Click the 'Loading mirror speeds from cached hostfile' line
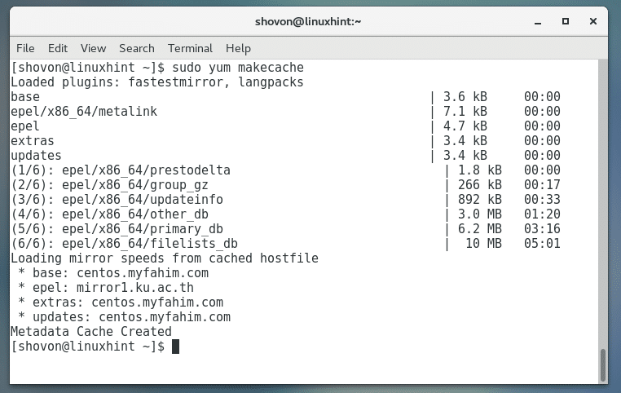 (164, 258)
